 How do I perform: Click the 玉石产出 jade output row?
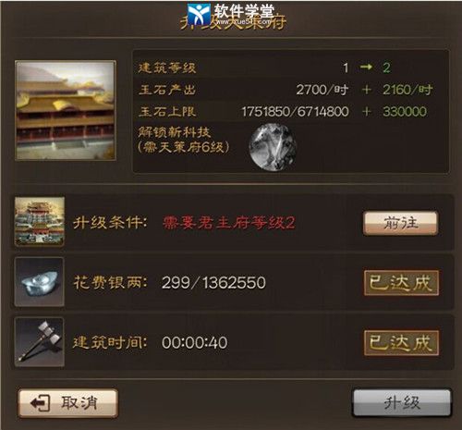tap(291, 90)
